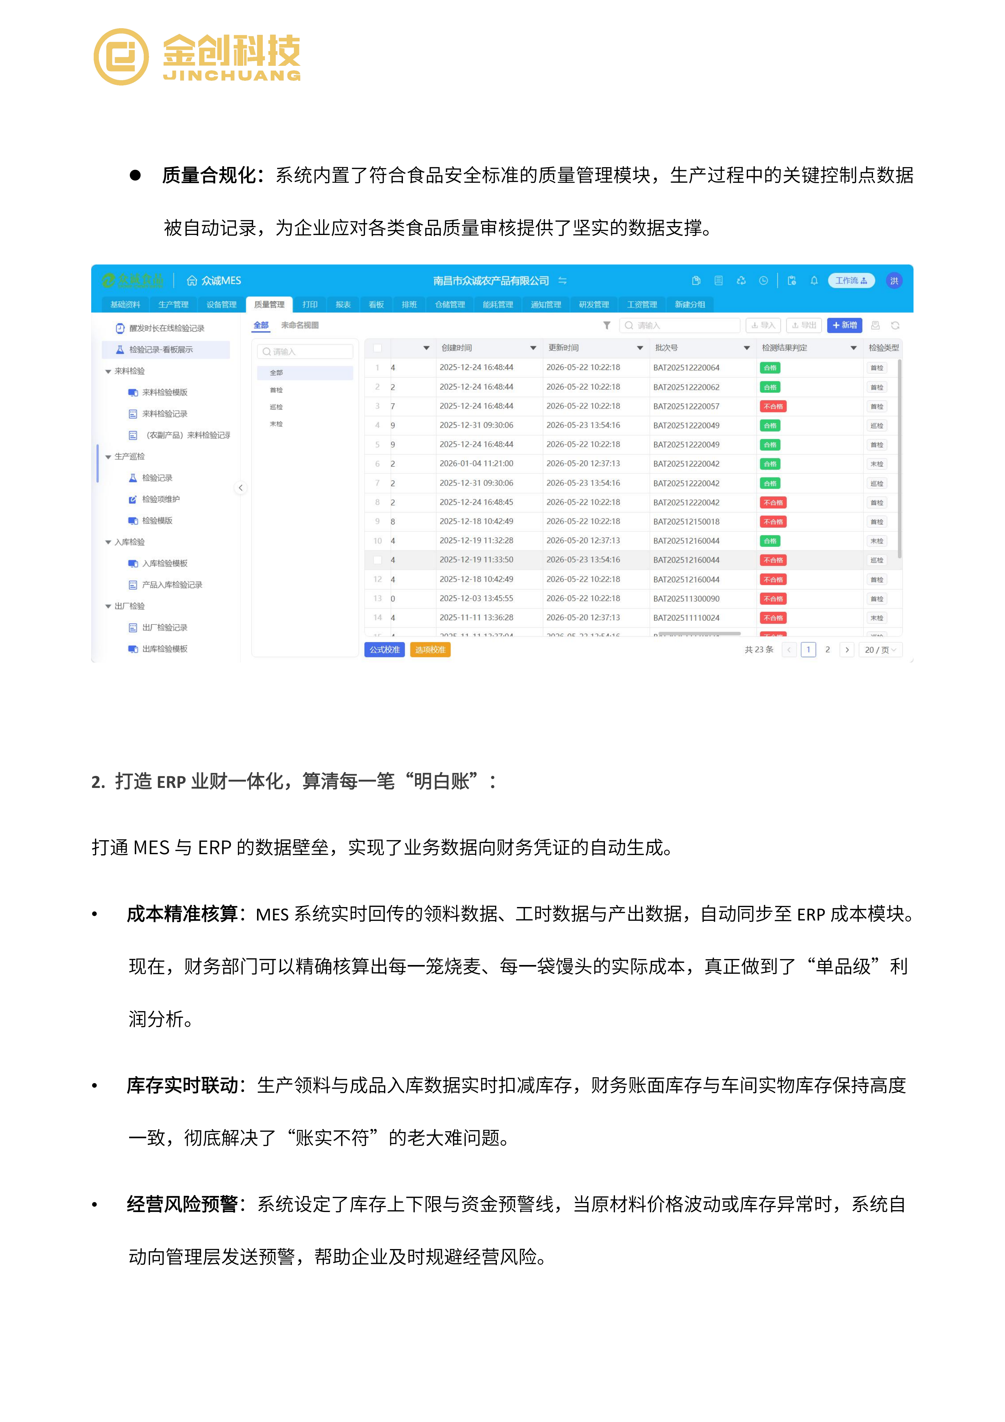Collapse the 来料检验 tree group
The height and width of the screenshot is (1422, 1005).
coord(108,371)
